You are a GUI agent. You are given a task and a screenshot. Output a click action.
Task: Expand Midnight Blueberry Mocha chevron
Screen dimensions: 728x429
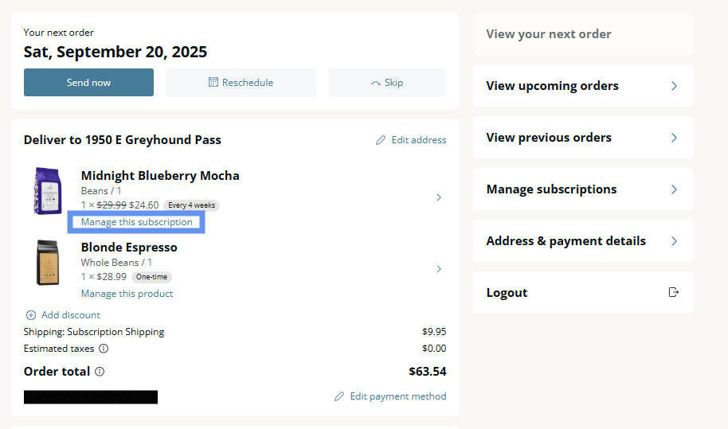tap(439, 197)
